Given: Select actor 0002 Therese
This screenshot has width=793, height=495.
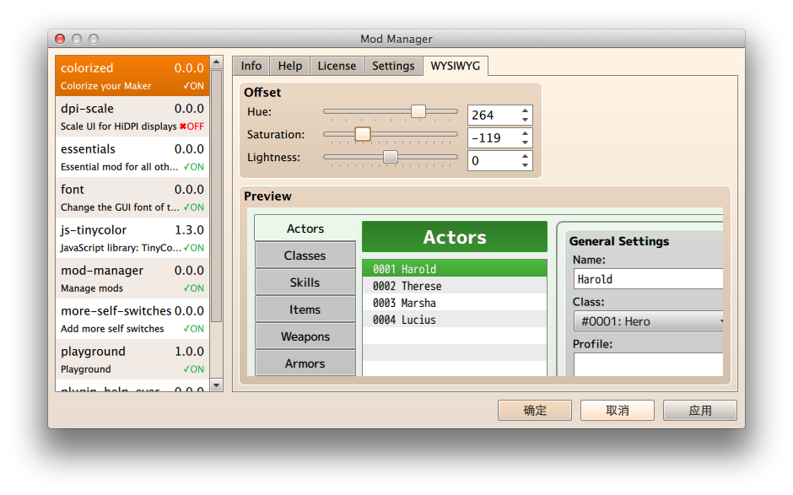Looking at the screenshot, I should 455,286.
